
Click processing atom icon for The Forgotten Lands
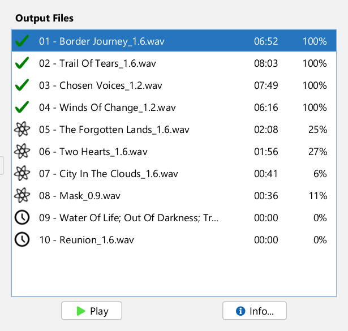22,130
